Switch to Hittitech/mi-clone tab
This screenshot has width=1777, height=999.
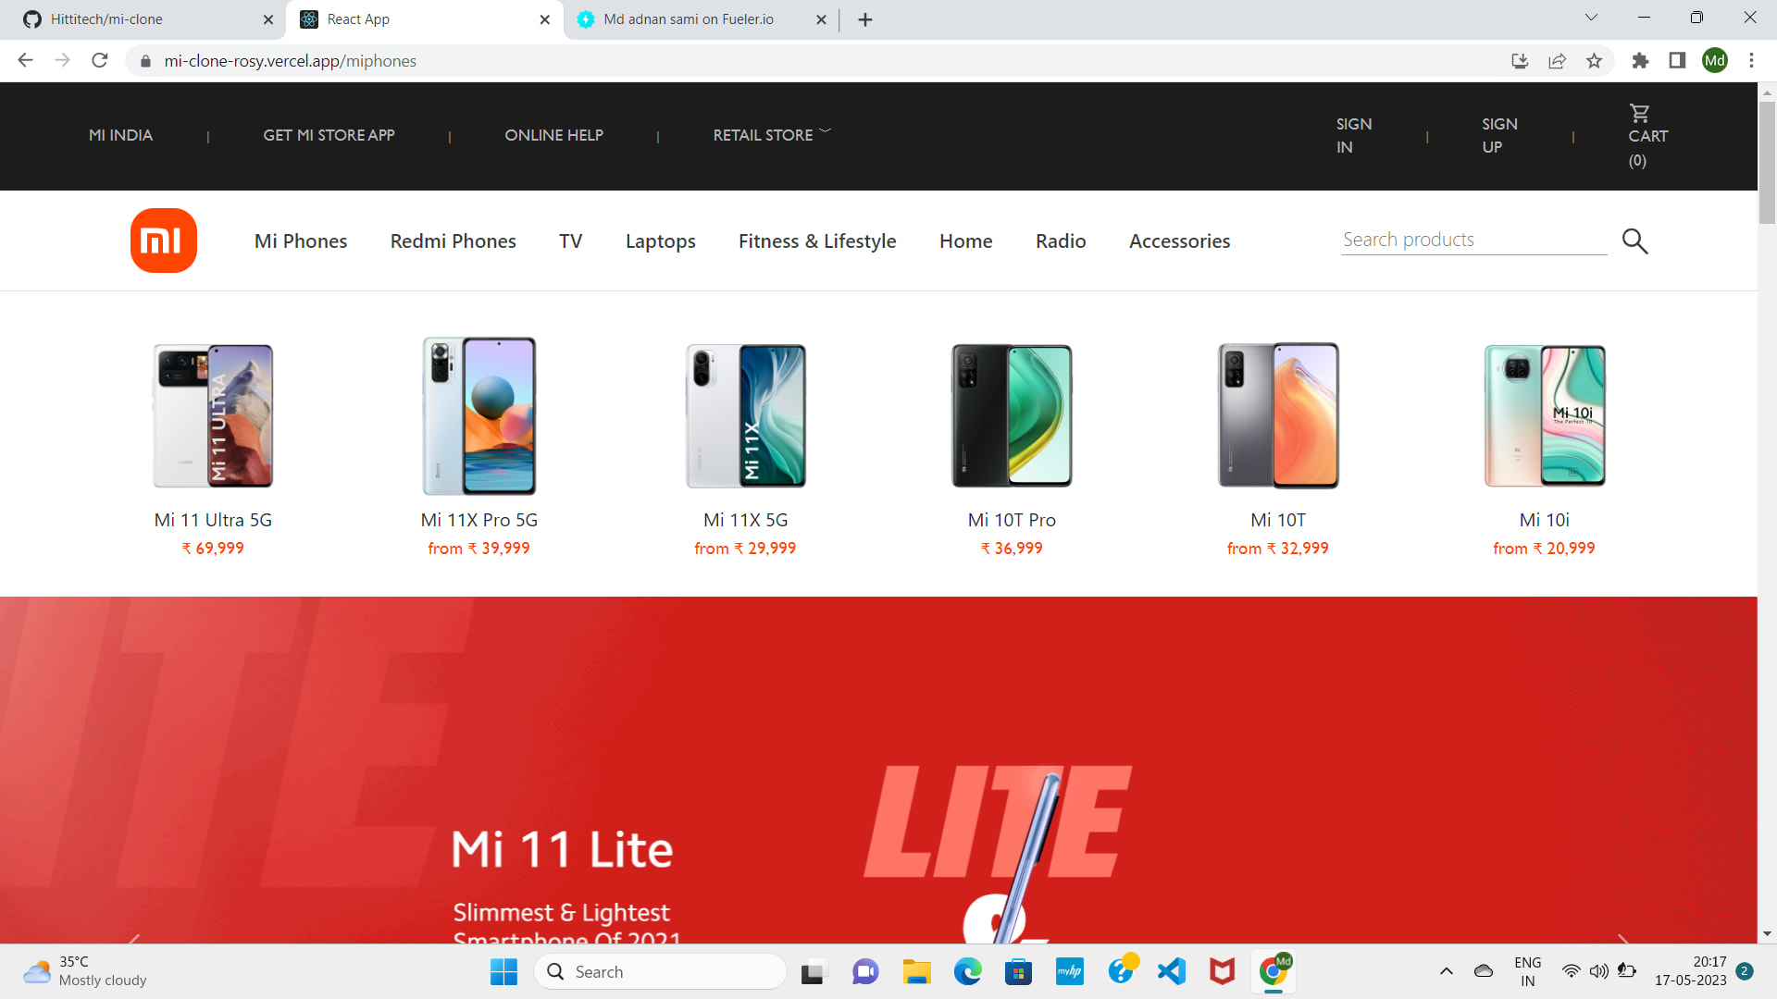tap(106, 19)
